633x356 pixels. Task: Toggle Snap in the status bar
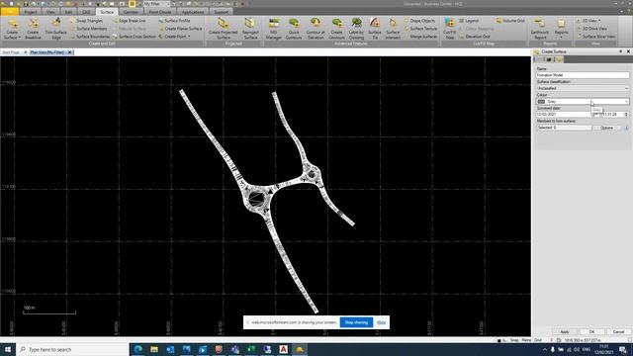(514, 340)
